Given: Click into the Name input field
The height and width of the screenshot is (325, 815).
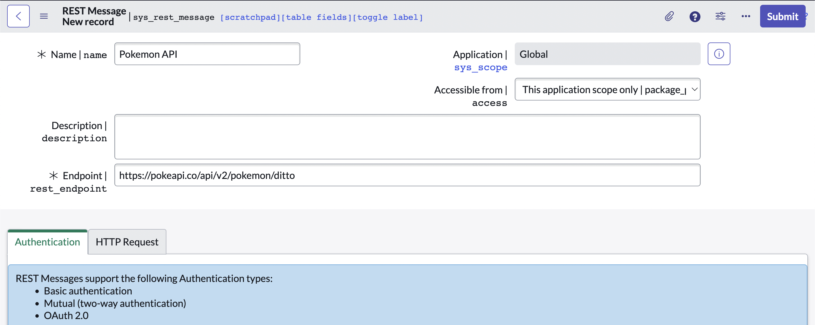Looking at the screenshot, I should coord(207,54).
